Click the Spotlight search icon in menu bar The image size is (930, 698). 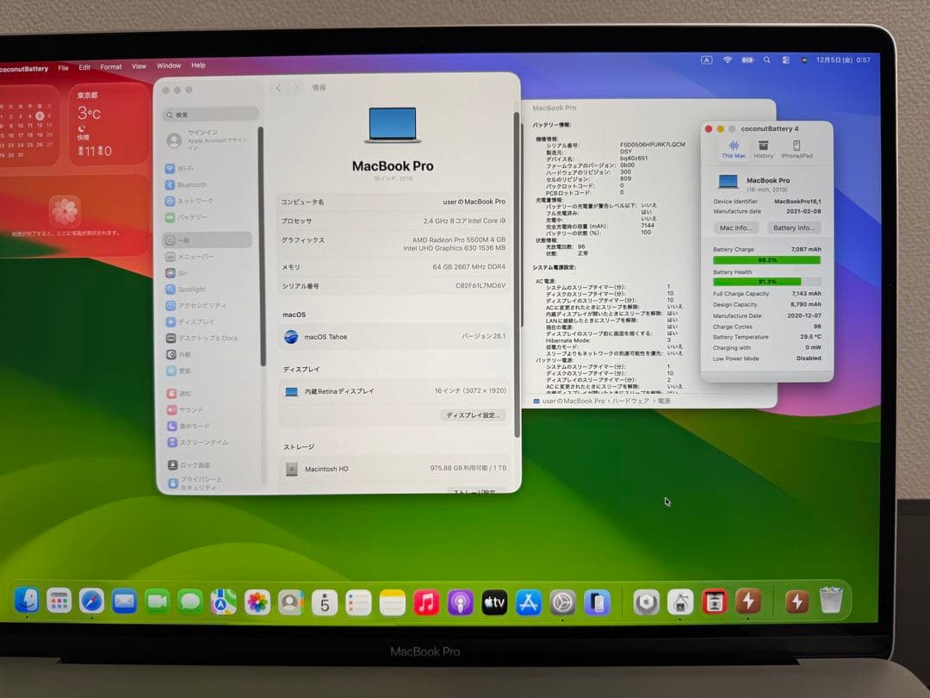tap(767, 60)
